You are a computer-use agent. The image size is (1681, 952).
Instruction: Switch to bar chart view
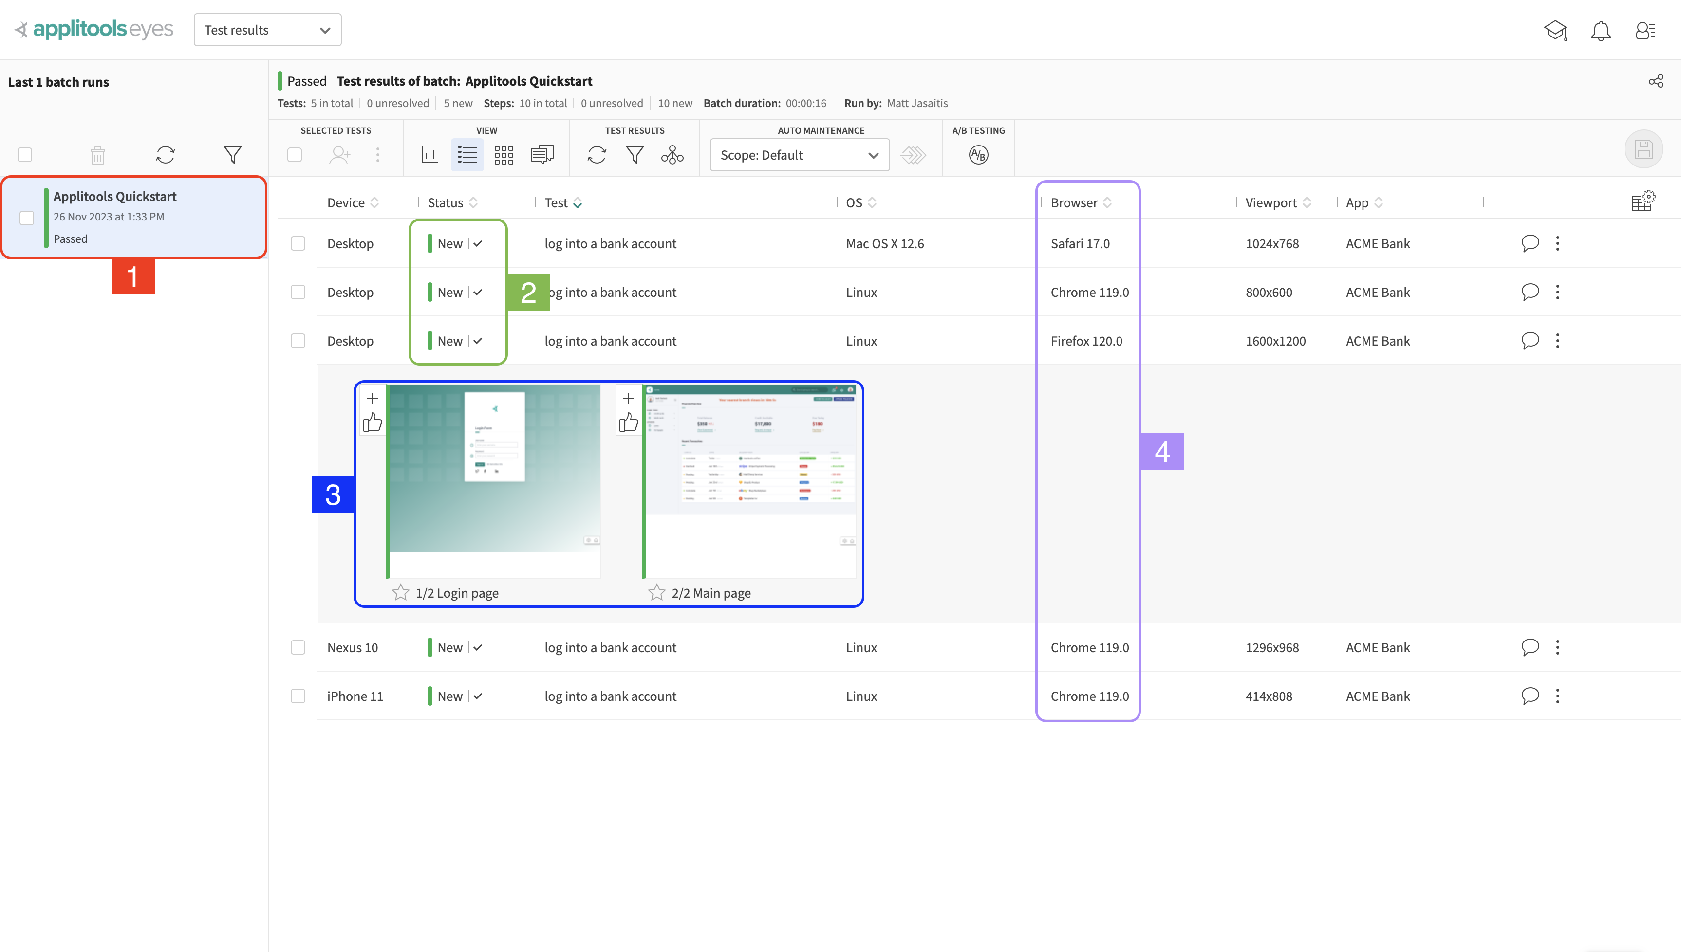[430, 155]
